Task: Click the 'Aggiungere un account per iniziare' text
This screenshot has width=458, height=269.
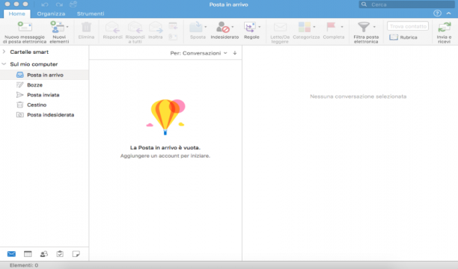Action: tap(165, 156)
